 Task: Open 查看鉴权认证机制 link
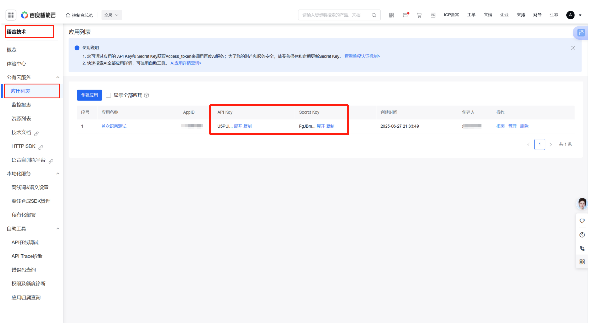coord(362,56)
